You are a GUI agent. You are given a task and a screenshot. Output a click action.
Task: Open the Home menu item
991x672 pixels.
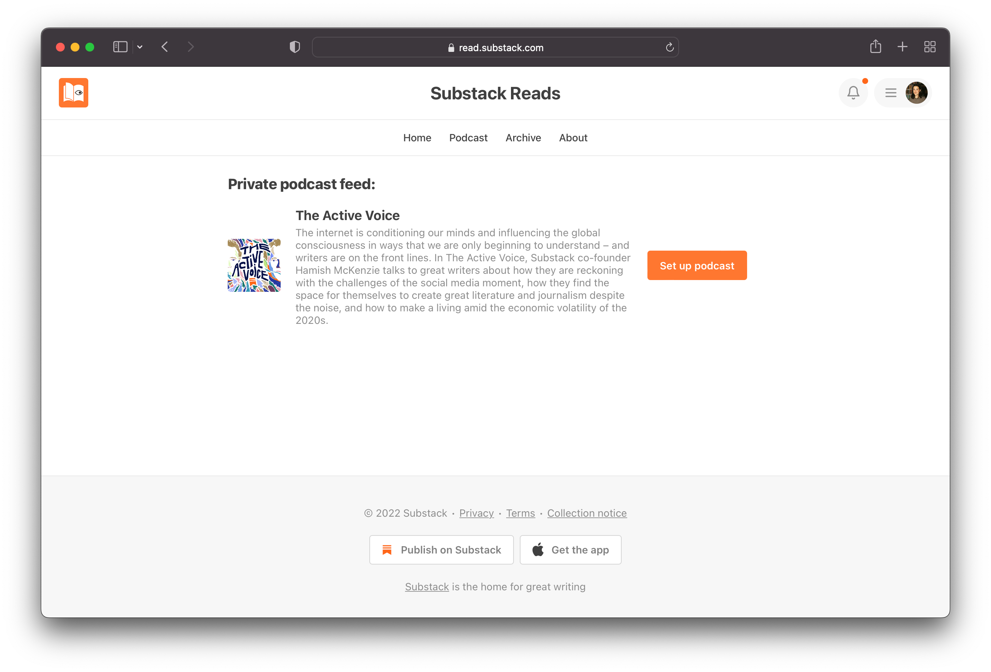click(418, 138)
